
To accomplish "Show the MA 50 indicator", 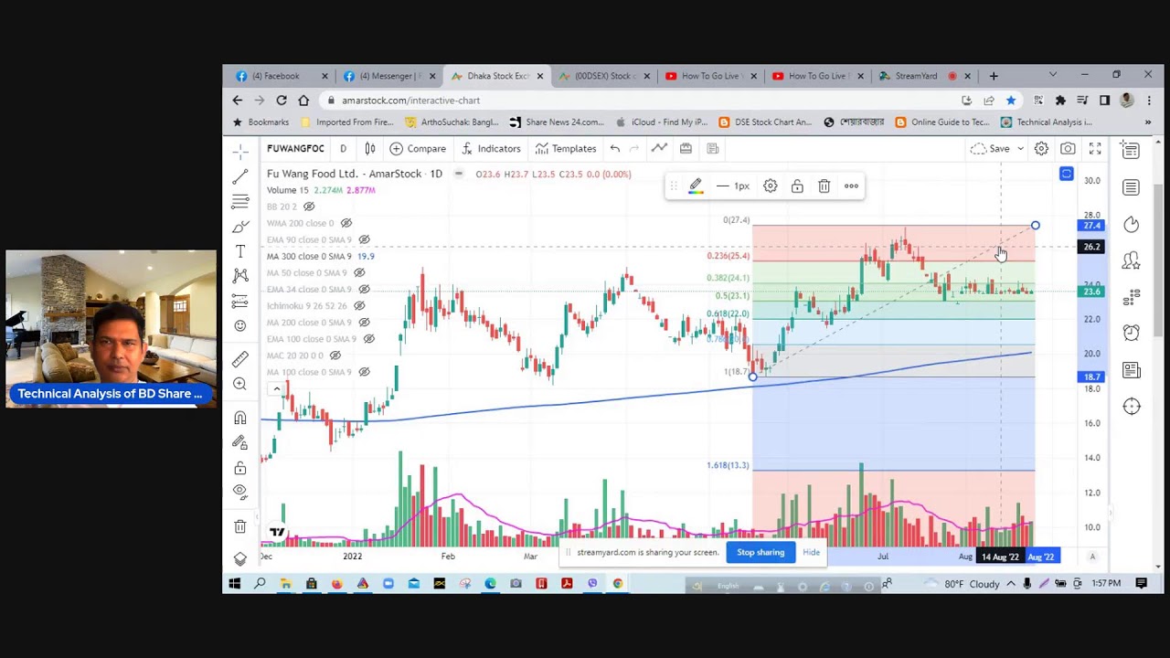I will [x=359, y=272].
